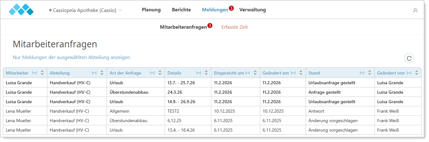Click the refresh icon above the table
429x142 pixels.
tap(409, 58)
